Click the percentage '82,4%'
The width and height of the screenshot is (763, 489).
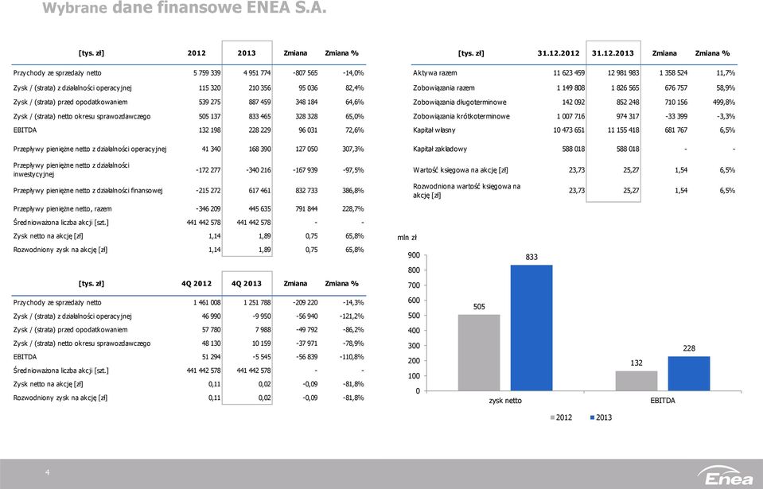(x=355, y=88)
